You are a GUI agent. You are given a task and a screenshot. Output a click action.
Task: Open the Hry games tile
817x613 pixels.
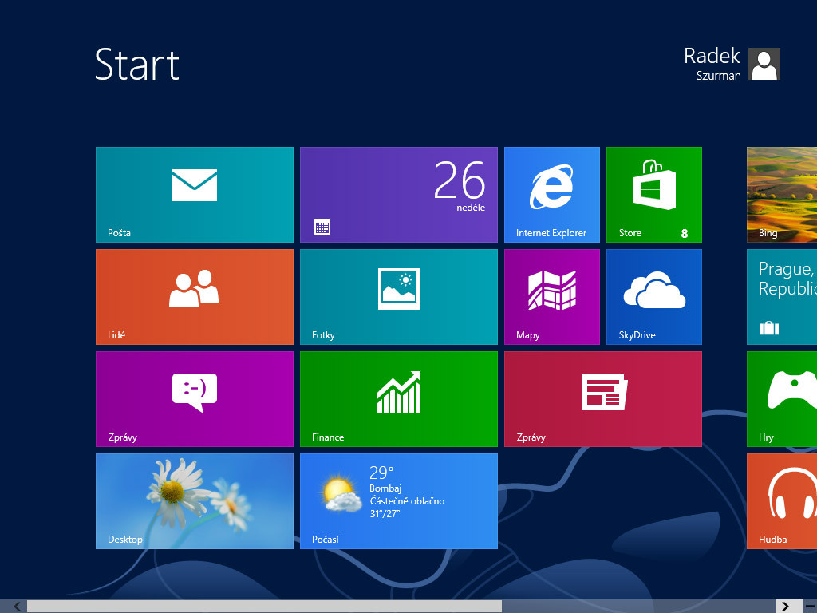pos(782,399)
